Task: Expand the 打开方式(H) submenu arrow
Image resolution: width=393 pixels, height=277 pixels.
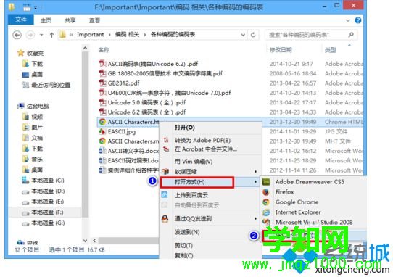Action: tap(255, 182)
